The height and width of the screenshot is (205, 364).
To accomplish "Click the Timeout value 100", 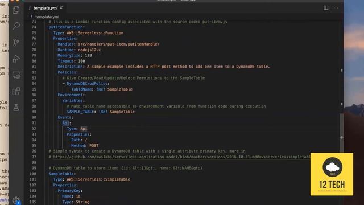I will point(81,61).
